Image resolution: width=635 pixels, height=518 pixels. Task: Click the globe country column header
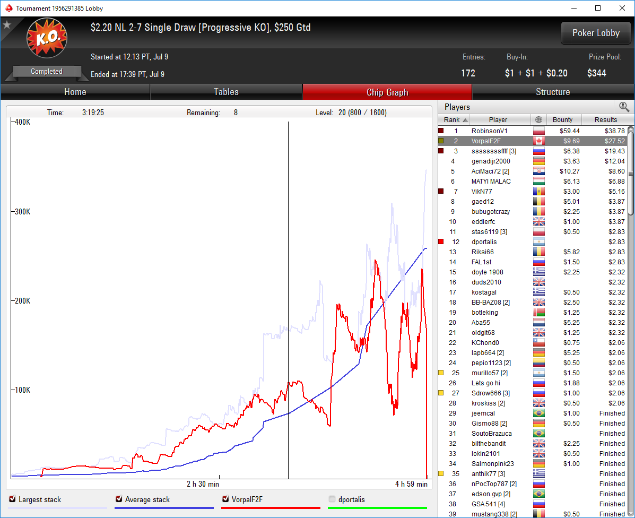coord(538,119)
